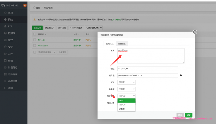
Task: Go to 数据库 database in sidebar
Action: (x=12, y=33)
